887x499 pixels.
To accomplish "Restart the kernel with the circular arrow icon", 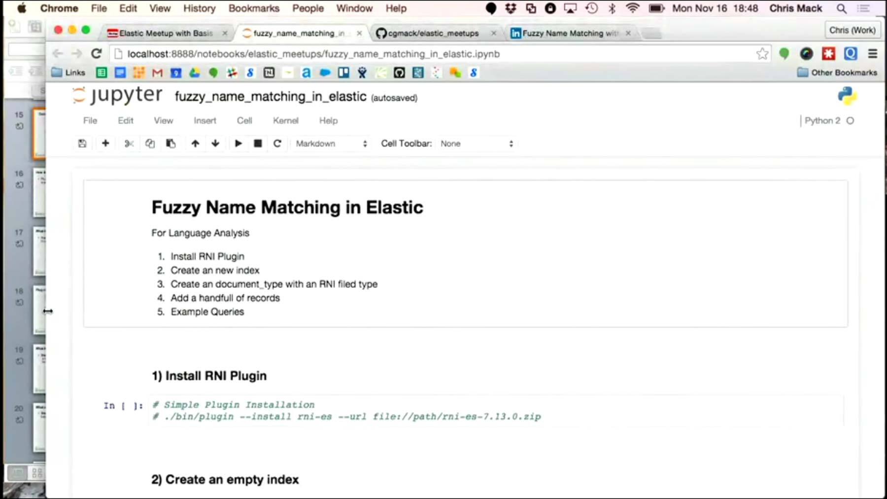I will pyautogui.click(x=277, y=143).
